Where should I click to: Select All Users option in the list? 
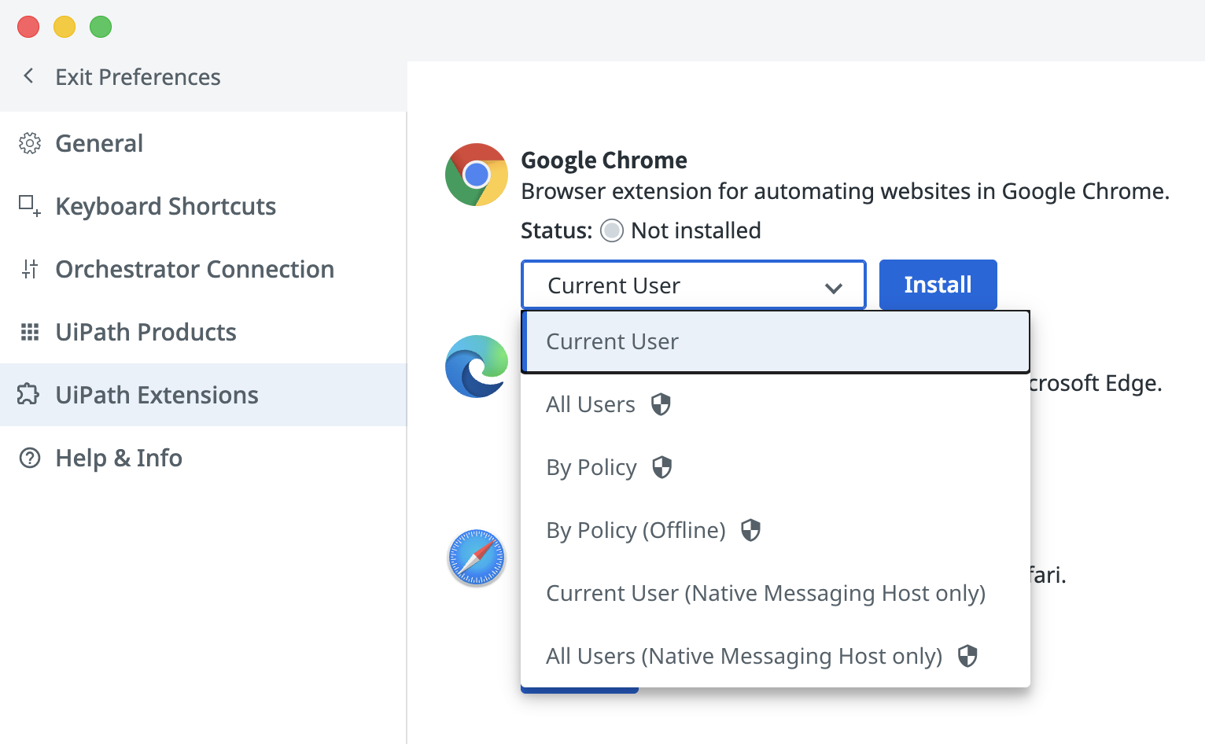[x=776, y=404]
